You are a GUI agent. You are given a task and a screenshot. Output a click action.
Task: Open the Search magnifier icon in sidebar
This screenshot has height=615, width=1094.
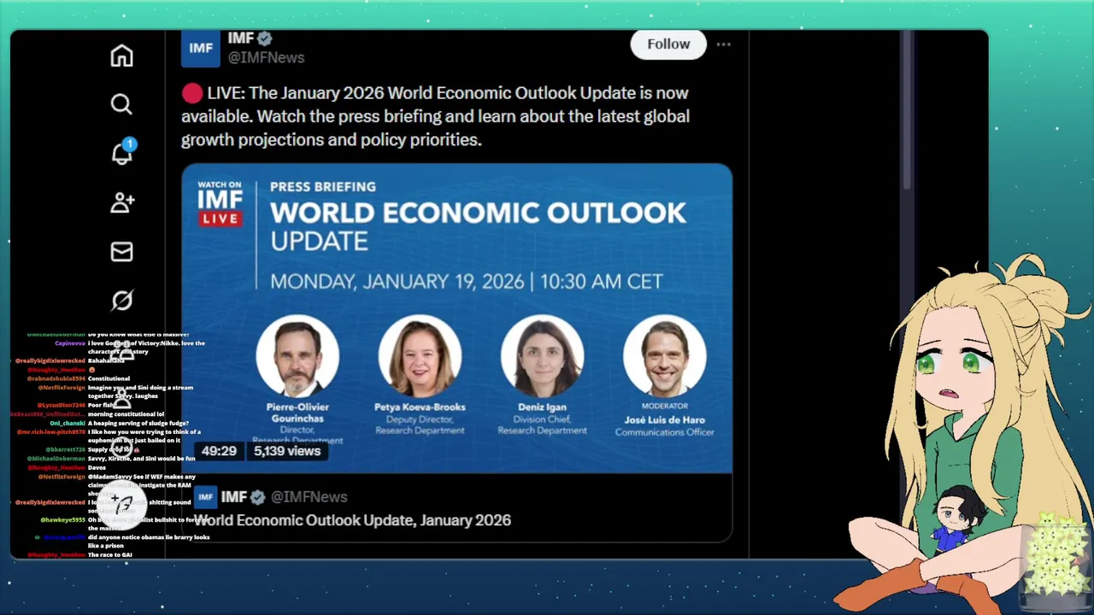click(121, 104)
